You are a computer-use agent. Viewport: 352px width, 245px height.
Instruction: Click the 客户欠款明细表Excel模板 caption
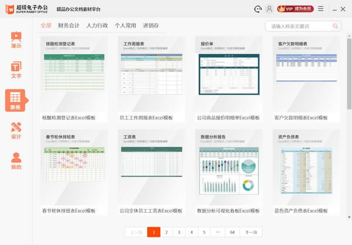point(301,118)
